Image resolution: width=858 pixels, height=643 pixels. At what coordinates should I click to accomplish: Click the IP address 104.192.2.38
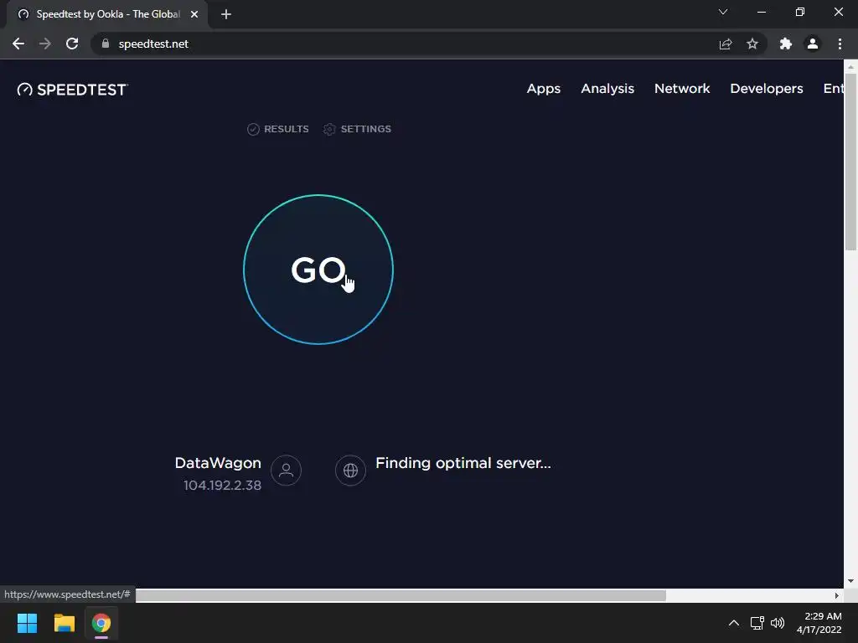(x=222, y=486)
